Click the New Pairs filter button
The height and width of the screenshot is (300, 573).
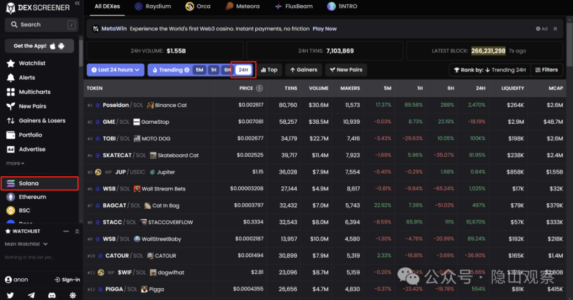point(346,70)
